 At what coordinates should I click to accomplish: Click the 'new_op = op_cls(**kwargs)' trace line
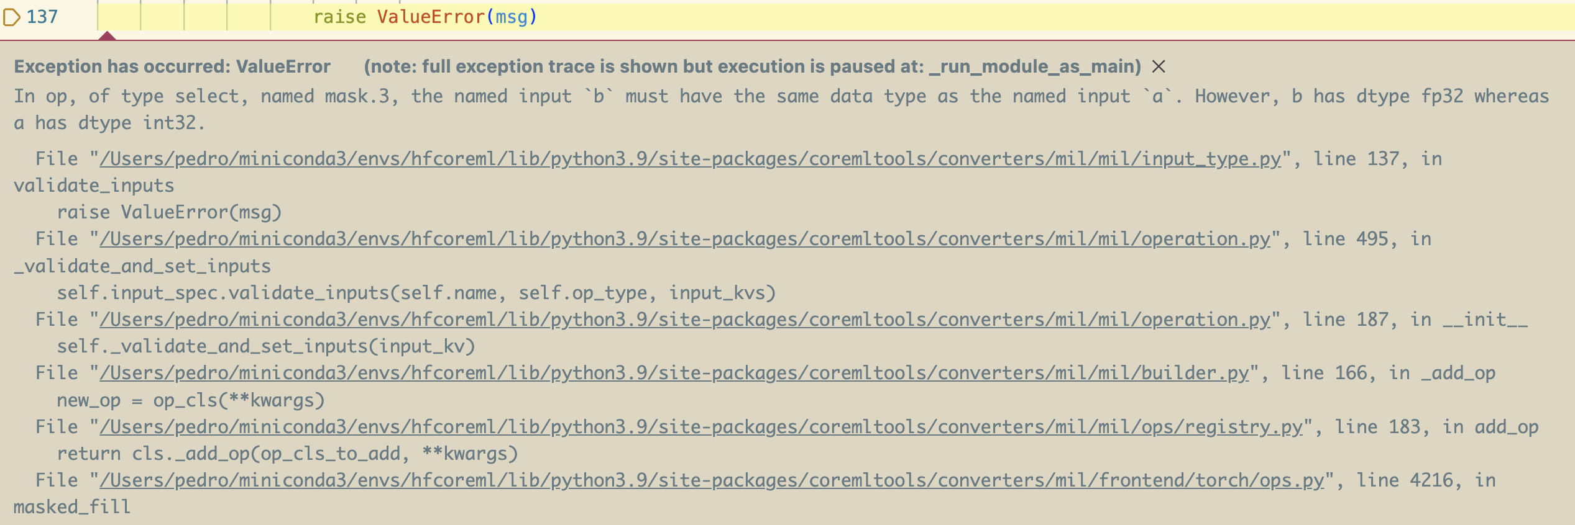pos(191,400)
